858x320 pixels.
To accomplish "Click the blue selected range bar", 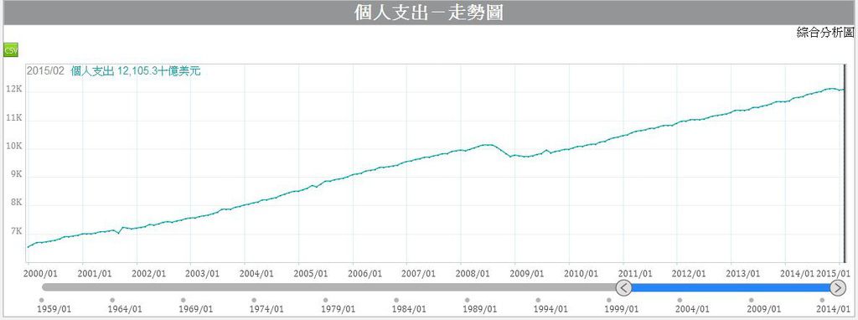I will [x=731, y=287].
